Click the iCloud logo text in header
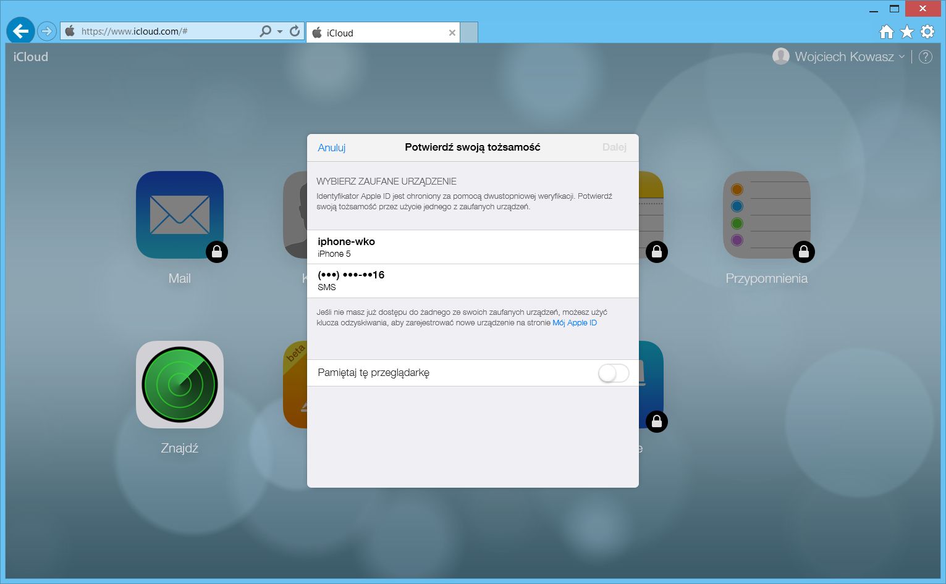This screenshot has width=946, height=584. [x=31, y=57]
